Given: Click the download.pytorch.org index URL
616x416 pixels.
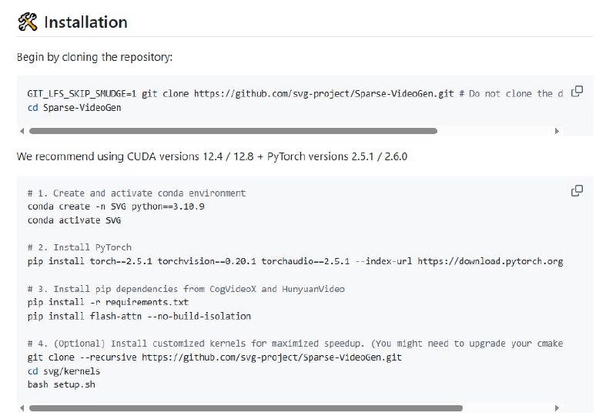Looking at the screenshot, I should coord(491,261).
